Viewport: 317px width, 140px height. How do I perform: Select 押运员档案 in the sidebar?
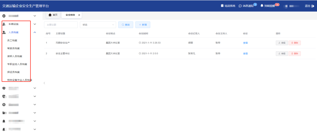(14, 72)
